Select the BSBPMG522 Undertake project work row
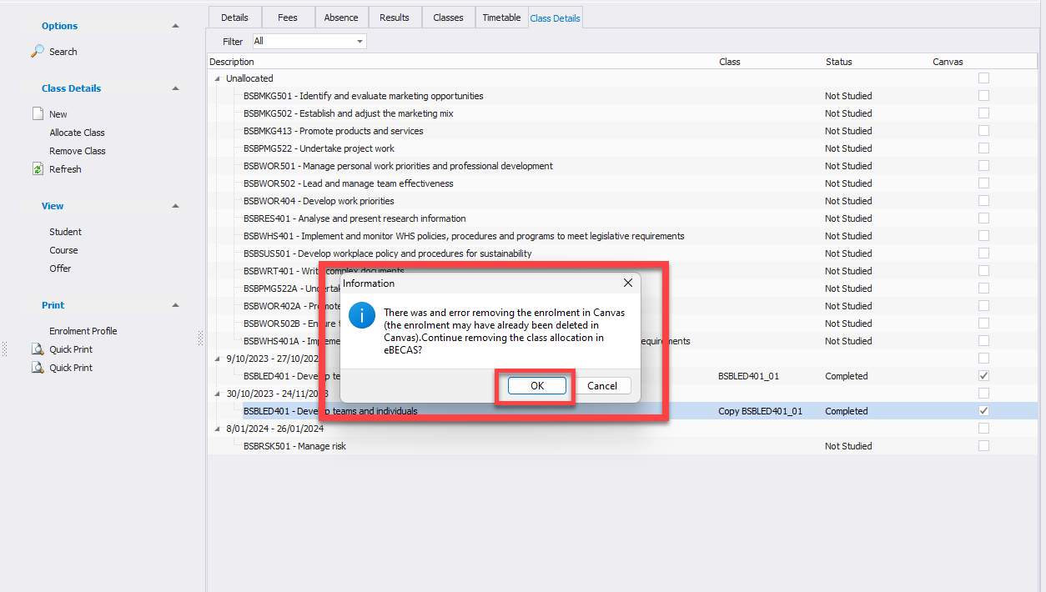 point(319,148)
